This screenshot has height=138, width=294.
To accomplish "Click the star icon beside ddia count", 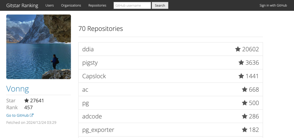I will 238,49.
